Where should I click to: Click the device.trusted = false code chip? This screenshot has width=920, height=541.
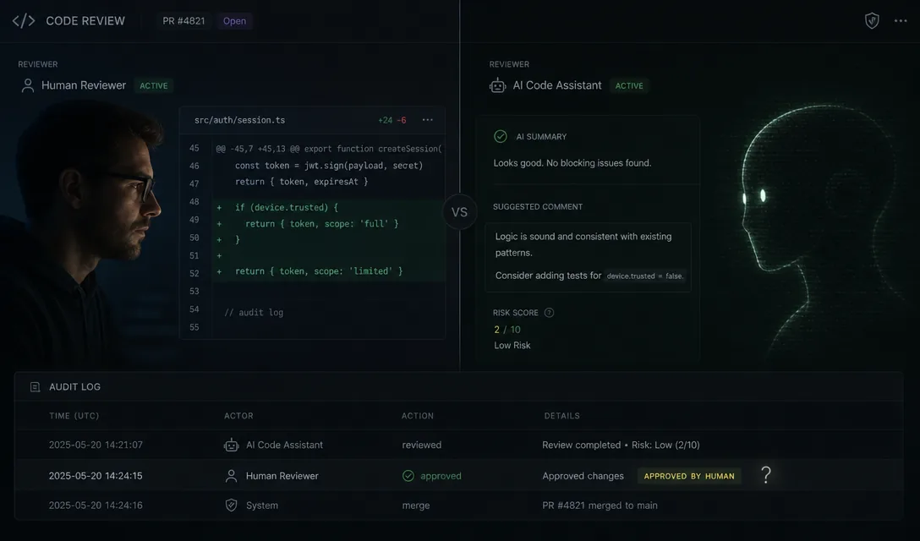click(x=645, y=276)
